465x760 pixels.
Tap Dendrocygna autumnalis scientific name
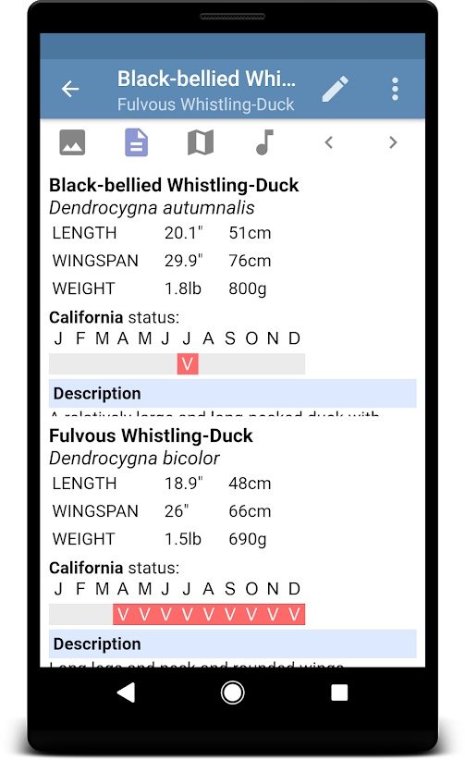pyautogui.click(x=152, y=208)
